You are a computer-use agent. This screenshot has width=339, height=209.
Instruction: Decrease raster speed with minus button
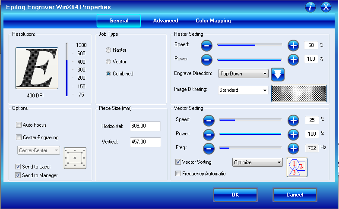coord(206,46)
